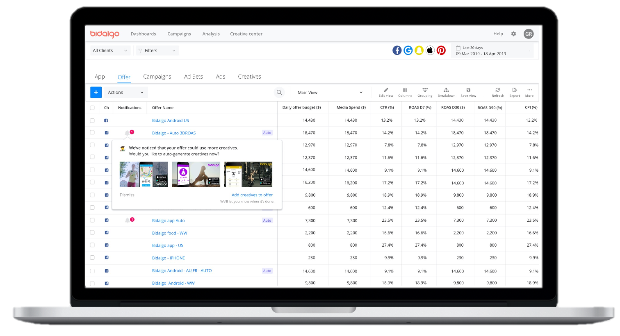Select the Google channel icon

(x=408, y=50)
